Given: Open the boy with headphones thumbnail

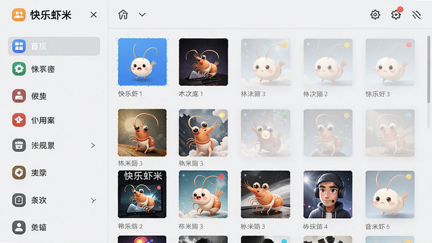Looking at the screenshot, I should 328,194.
